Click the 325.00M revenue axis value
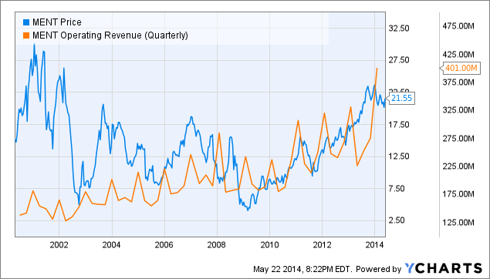The image size is (490, 279). 458,110
